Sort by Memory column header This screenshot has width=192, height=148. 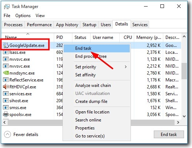coord(149,37)
